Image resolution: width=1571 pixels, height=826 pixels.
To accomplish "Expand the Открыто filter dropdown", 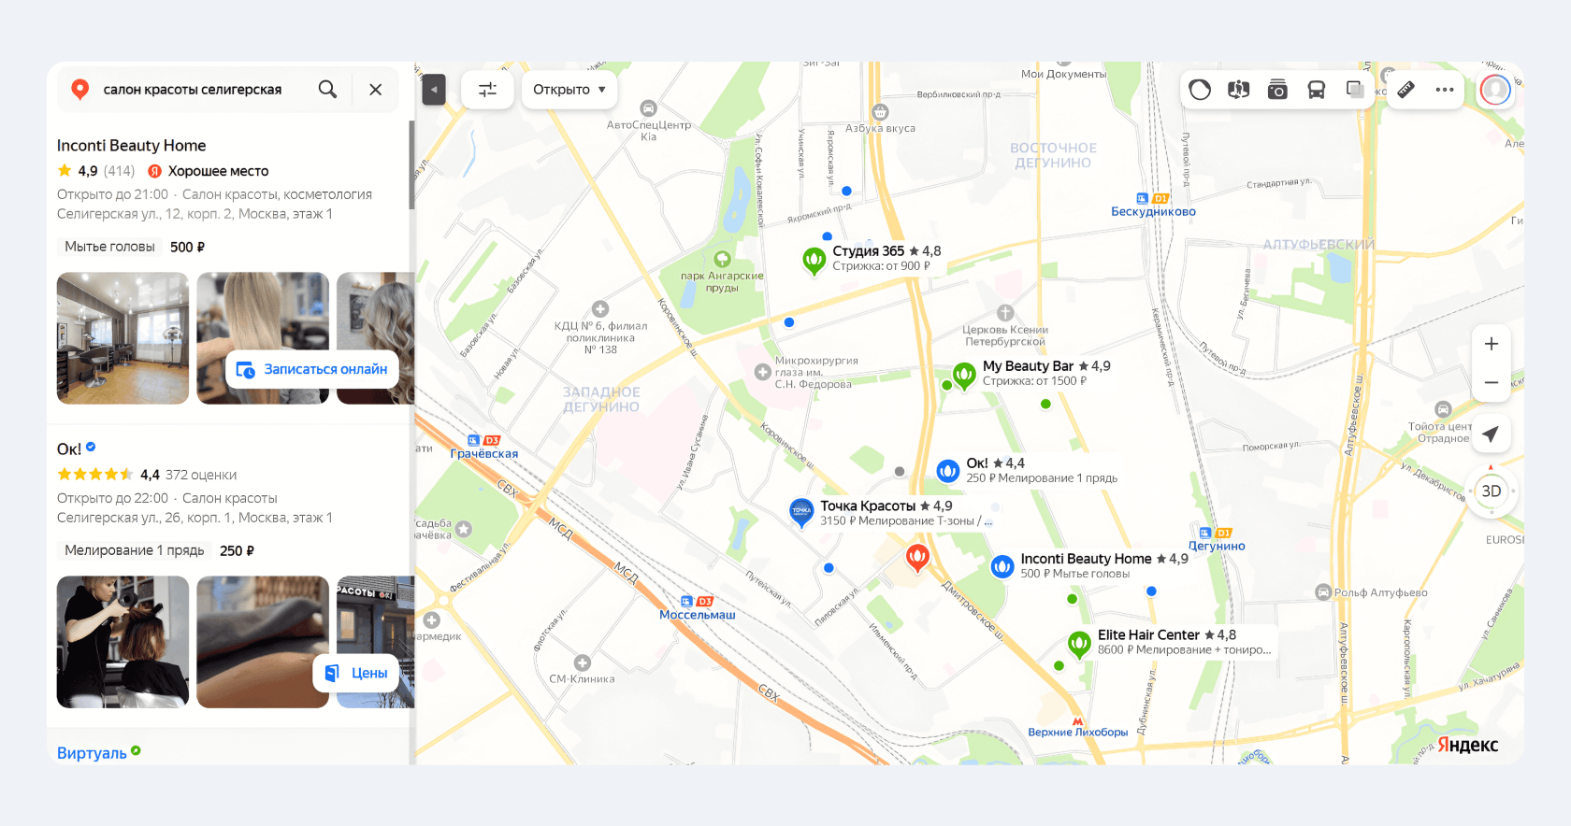I will (x=569, y=90).
